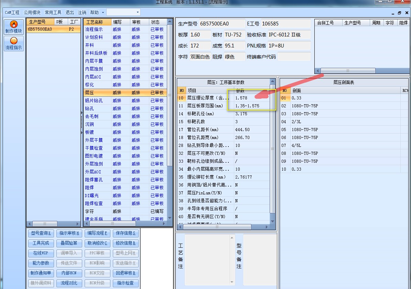Select the 流程指示 process row
Image resolution: width=411 pixels, height=289 pixels.
[x=125, y=29]
